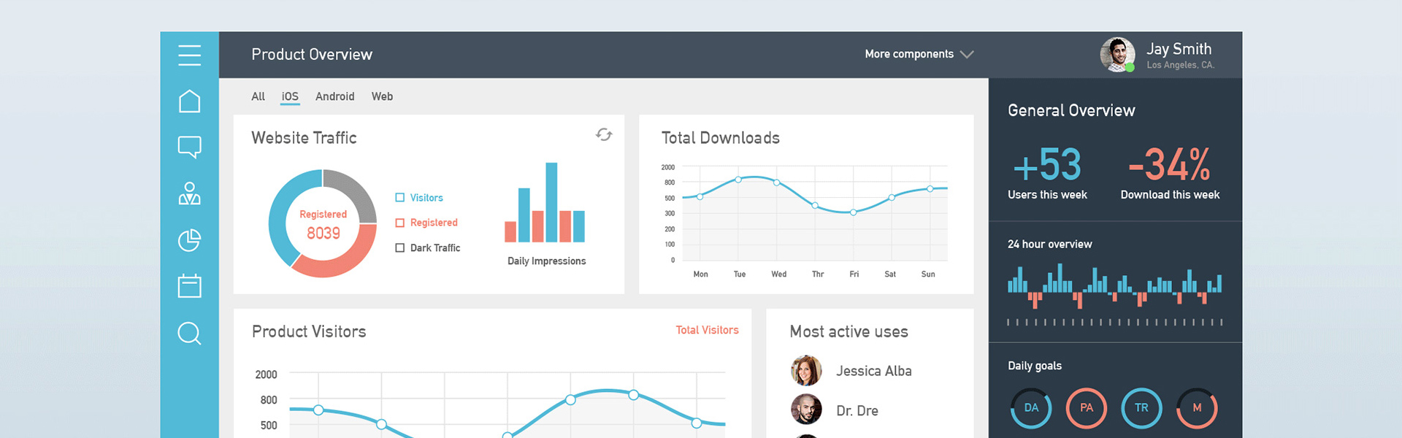Click the Wed data point in Total Downloads
This screenshot has height=438, width=1402.
pos(777,182)
